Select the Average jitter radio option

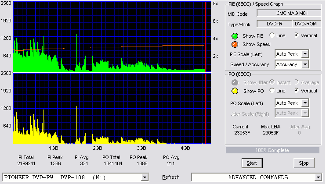click(x=297, y=82)
